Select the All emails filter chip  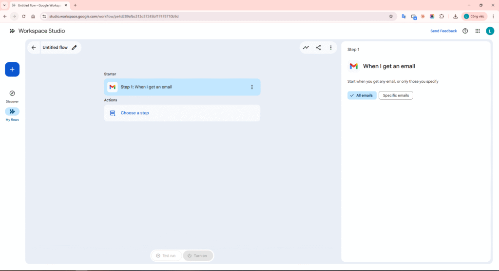pyautogui.click(x=362, y=95)
